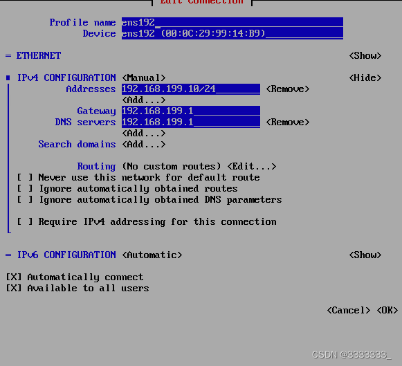Select the Device field with MAC address
The height and width of the screenshot is (366, 402).
tap(232, 33)
